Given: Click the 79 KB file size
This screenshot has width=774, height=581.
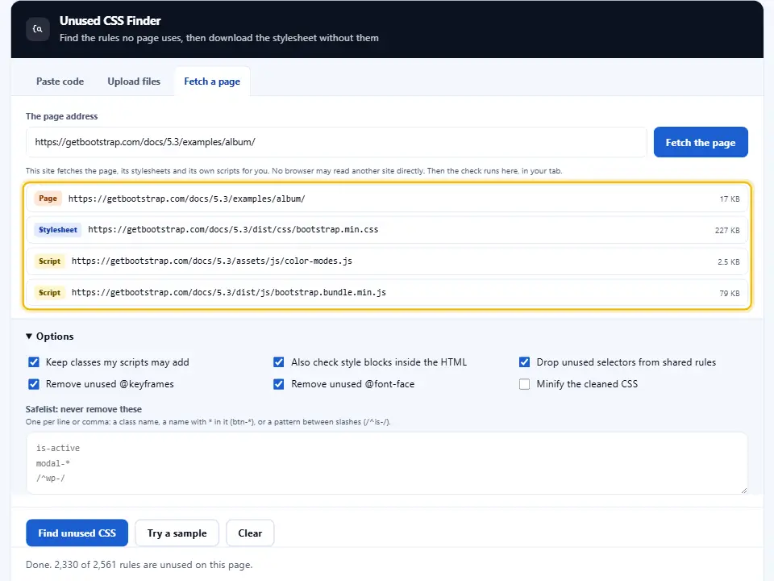Looking at the screenshot, I should (730, 294).
